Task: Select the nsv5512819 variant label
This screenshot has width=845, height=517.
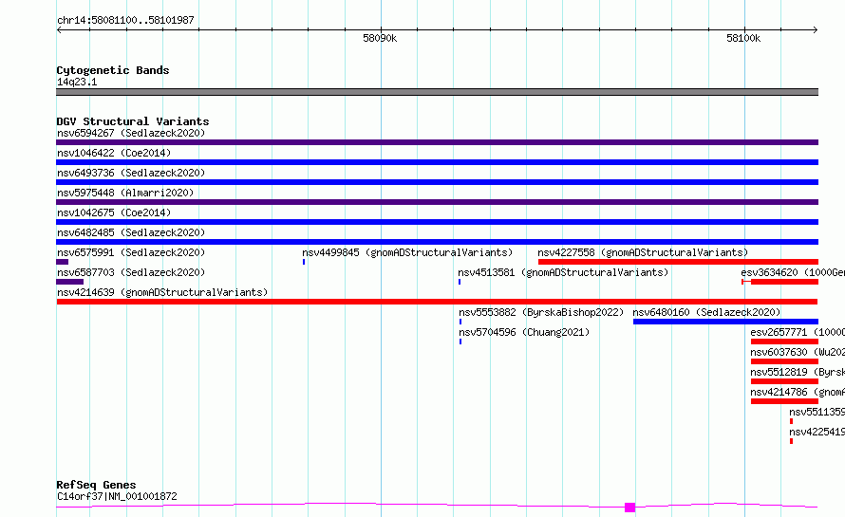Action: click(x=798, y=372)
